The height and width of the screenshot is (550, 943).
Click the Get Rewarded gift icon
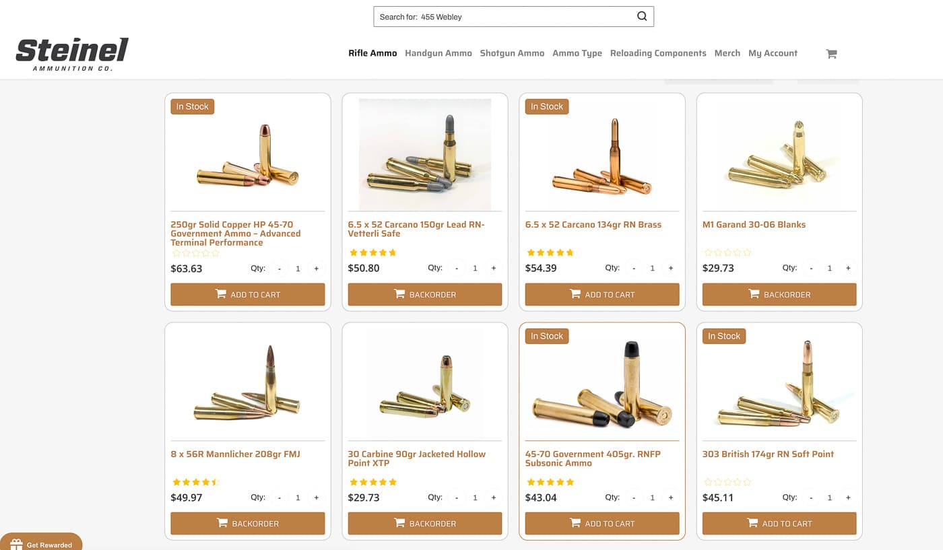tap(15, 545)
